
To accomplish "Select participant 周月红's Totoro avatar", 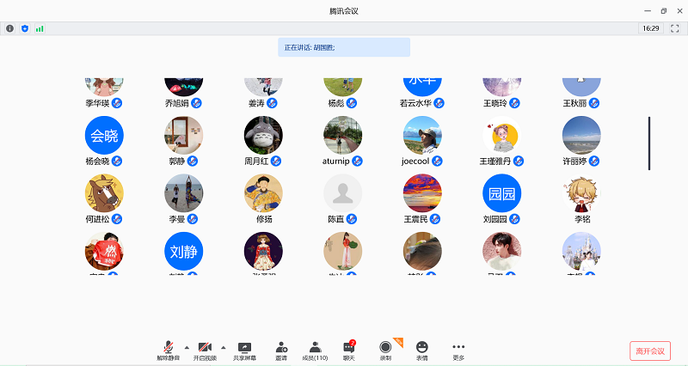I will point(263,135).
